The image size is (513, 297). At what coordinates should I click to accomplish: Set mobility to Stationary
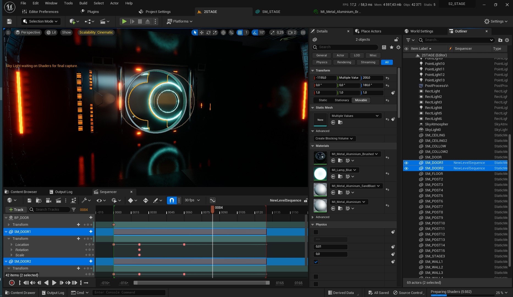click(342, 100)
